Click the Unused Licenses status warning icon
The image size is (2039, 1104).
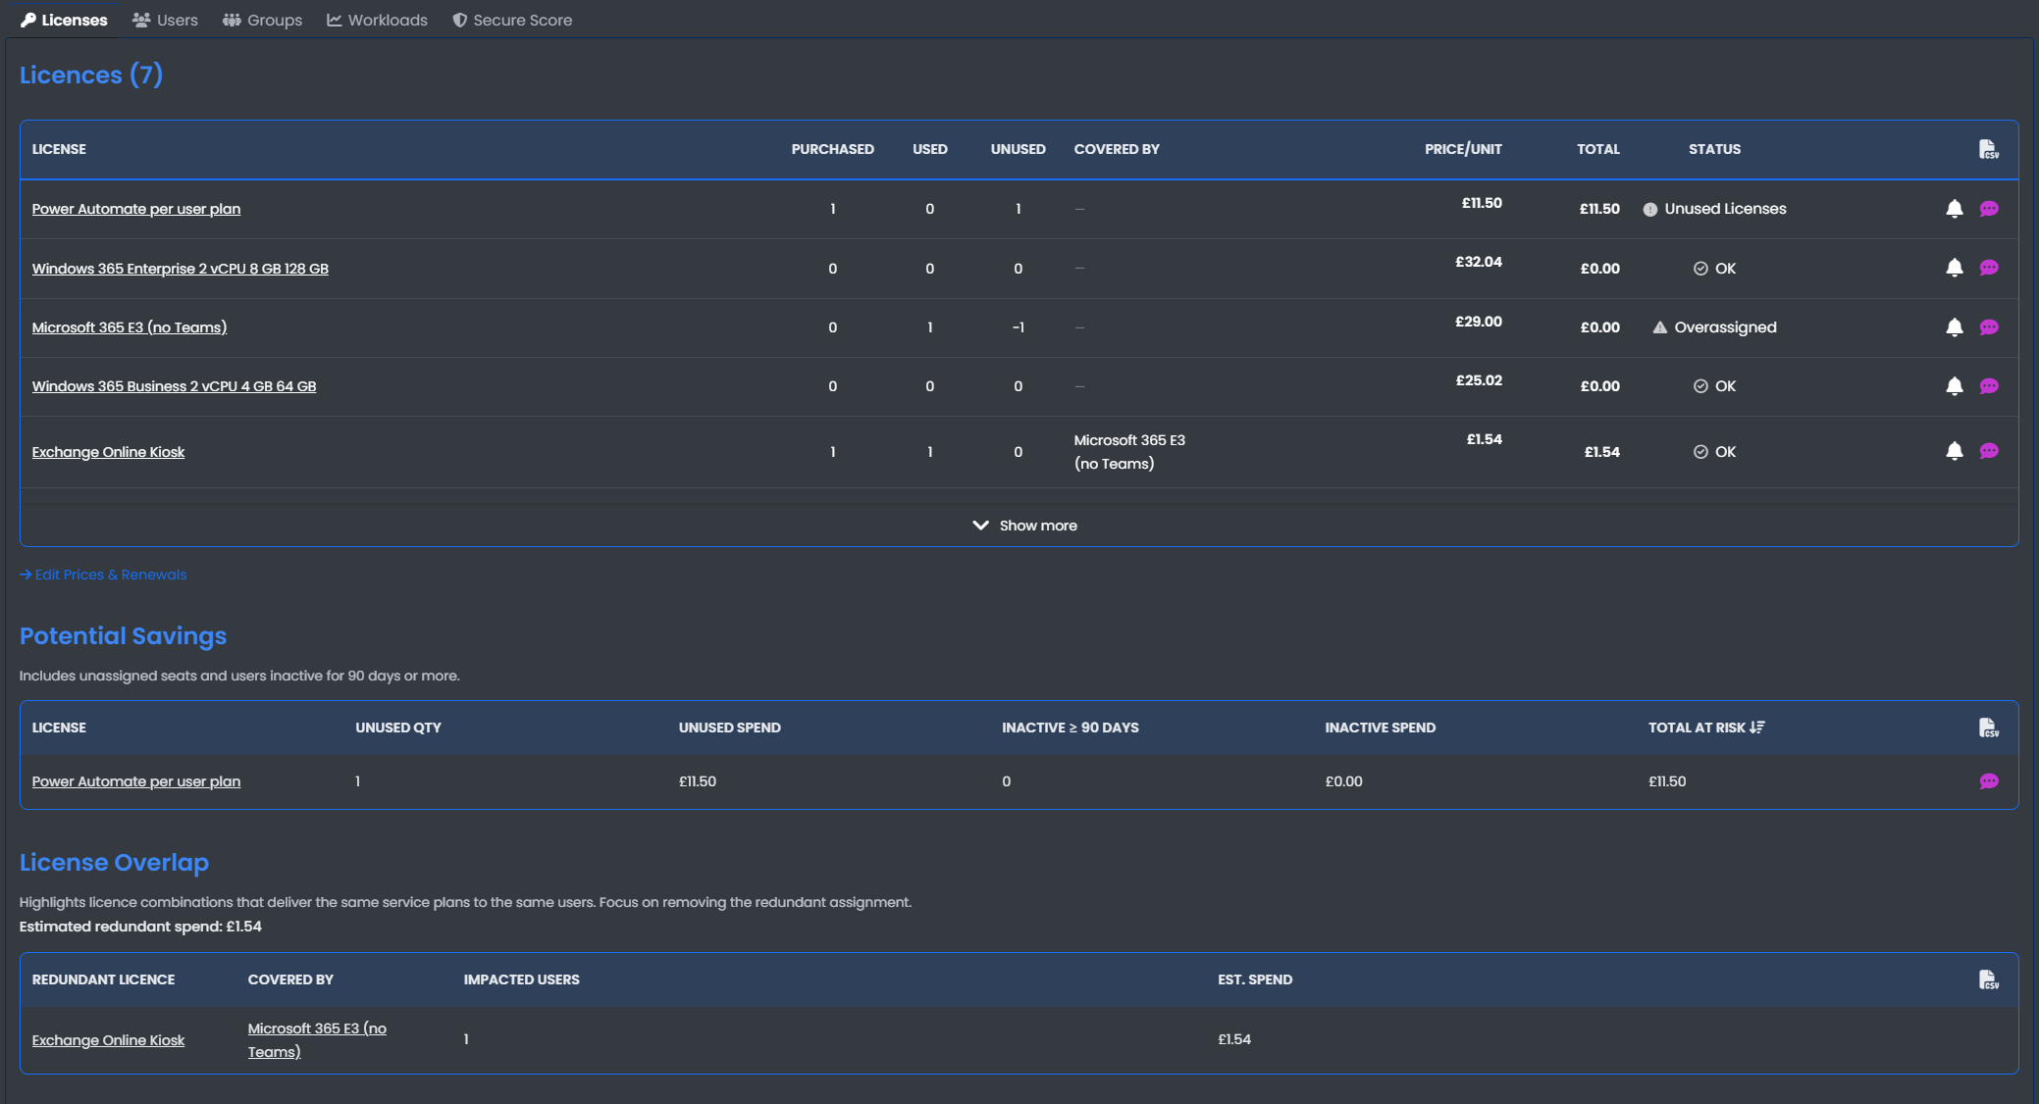pyautogui.click(x=1649, y=210)
